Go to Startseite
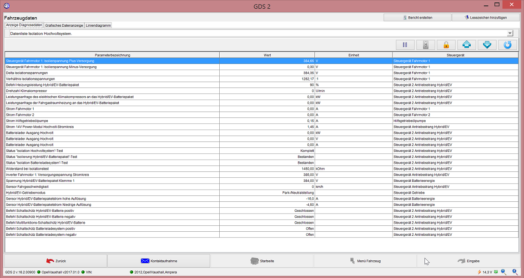524x278 pixels. coord(262,261)
